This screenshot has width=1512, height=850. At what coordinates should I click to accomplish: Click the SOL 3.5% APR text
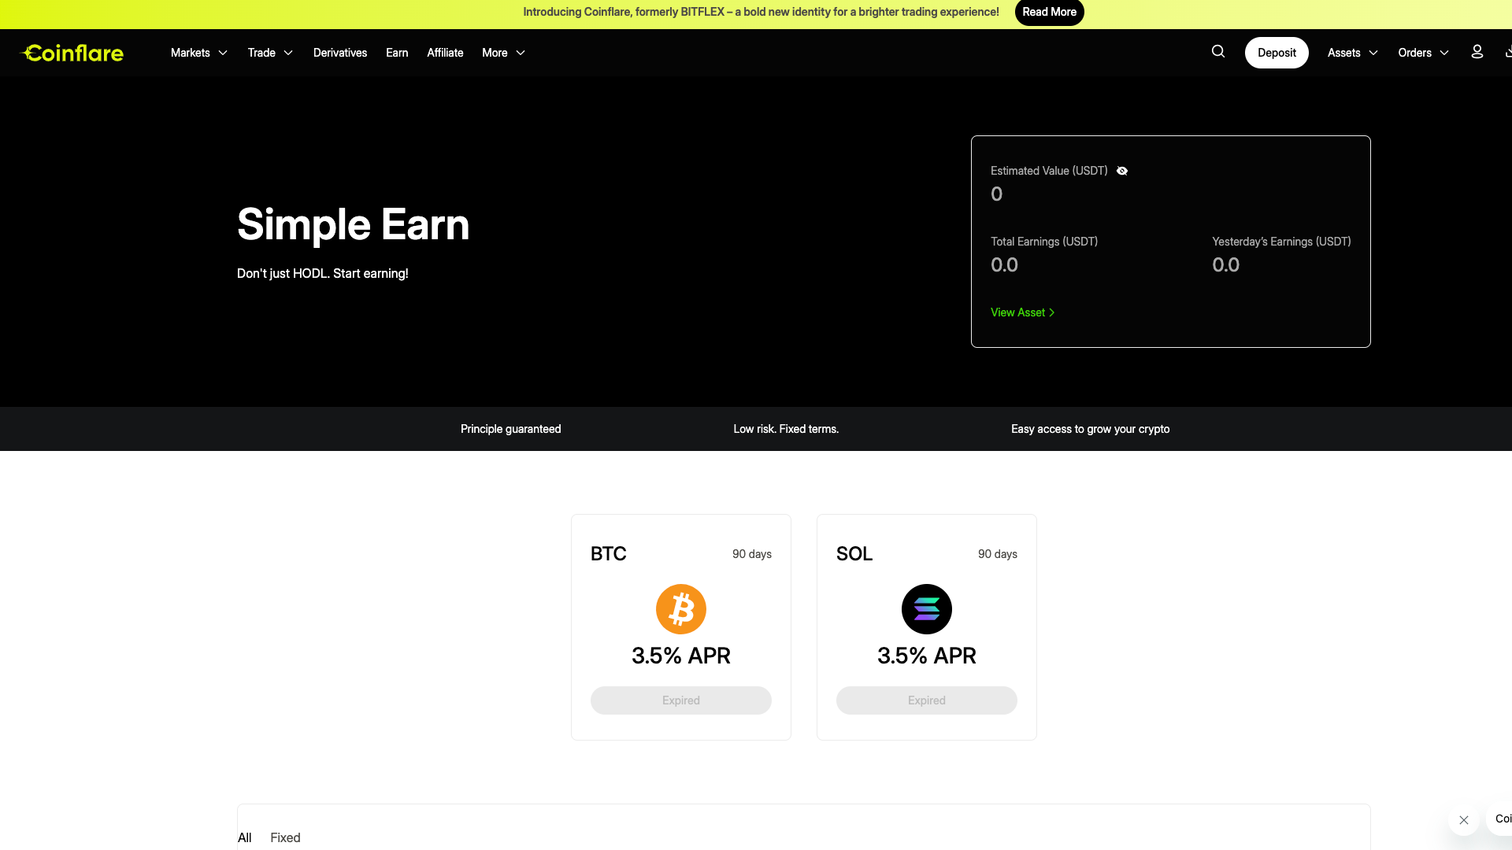click(x=927, y=656)
